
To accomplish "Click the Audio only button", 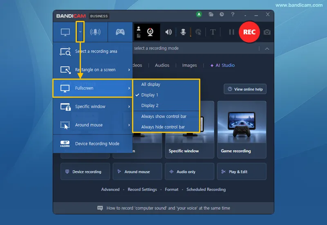I will (189, 171).
